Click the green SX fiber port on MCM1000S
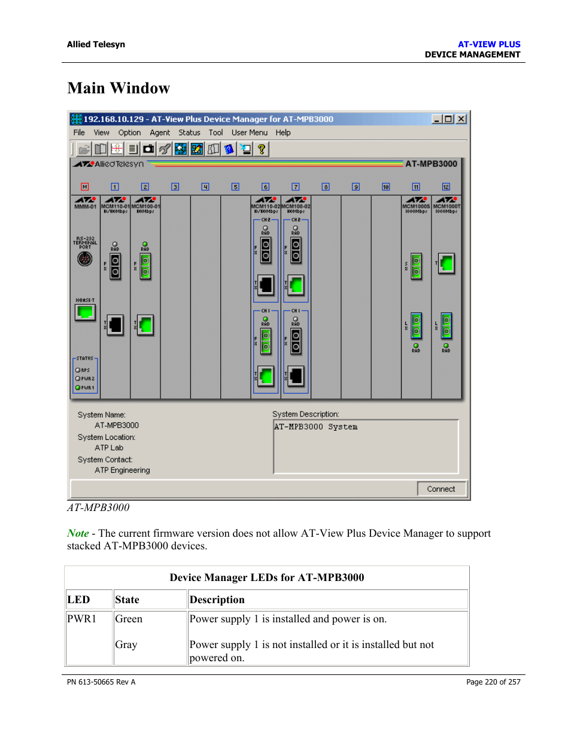The height and width of the screenshot is (739, 571). (x=417, y=267)
